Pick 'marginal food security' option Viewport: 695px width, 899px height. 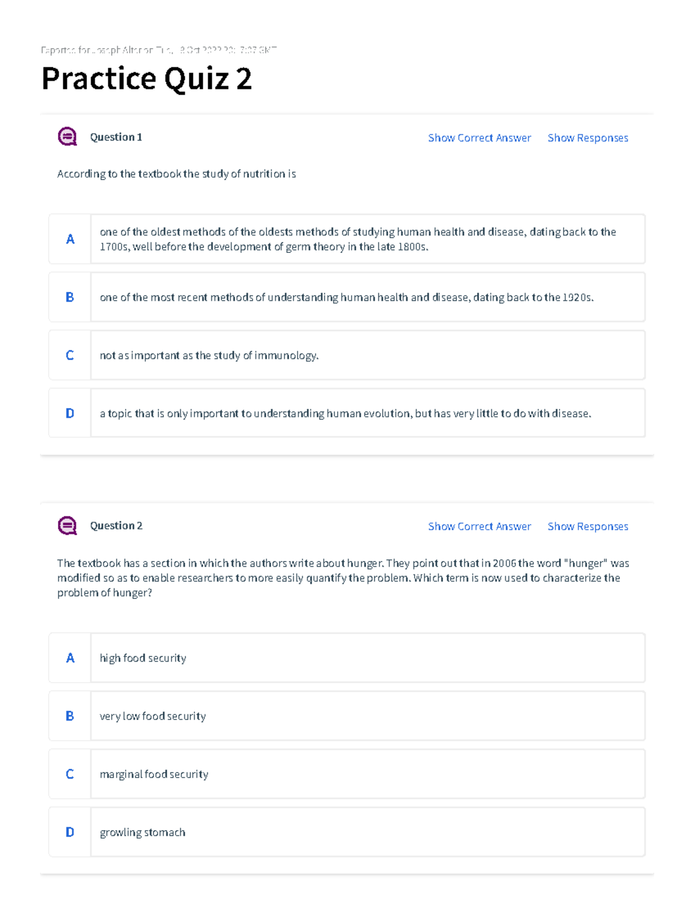pyautogui.click(x=347, y=774)
